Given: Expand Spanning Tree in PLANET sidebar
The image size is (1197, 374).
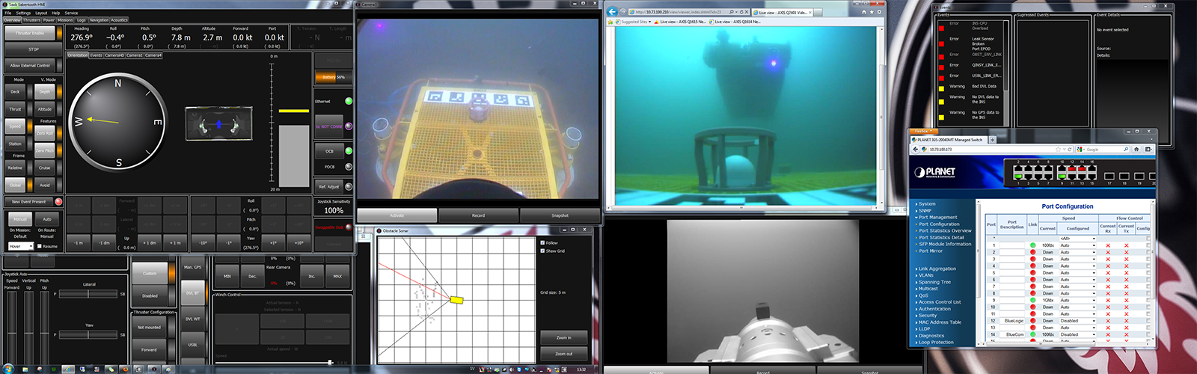Looking at the screenshot, I should [934, 282].
